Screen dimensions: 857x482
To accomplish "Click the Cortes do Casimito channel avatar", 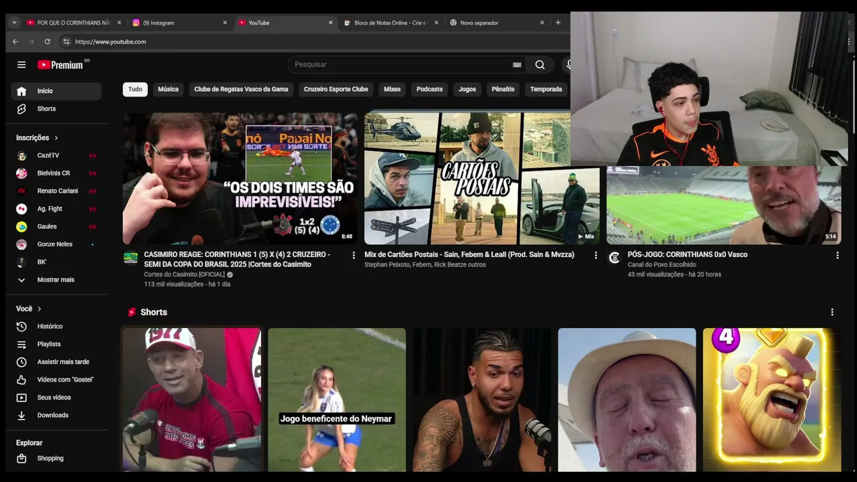I will coord(131,258).
